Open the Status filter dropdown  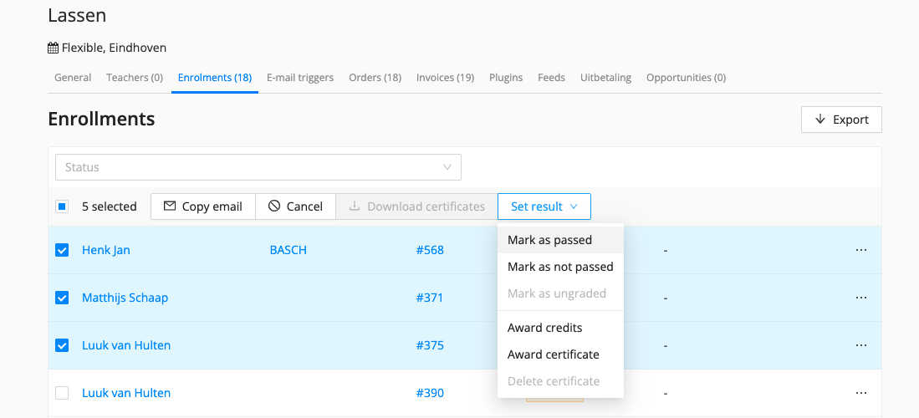point(258,167)
